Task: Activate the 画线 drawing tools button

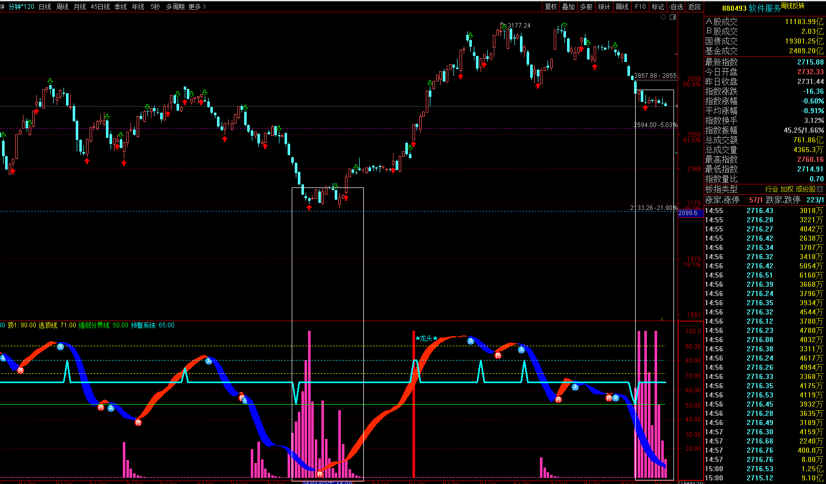Action: coord(622,7)
